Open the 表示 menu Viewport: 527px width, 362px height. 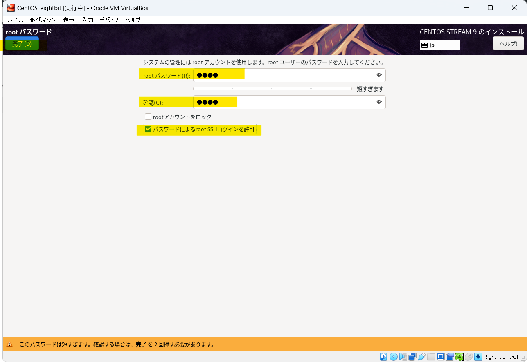pos(69,20)
